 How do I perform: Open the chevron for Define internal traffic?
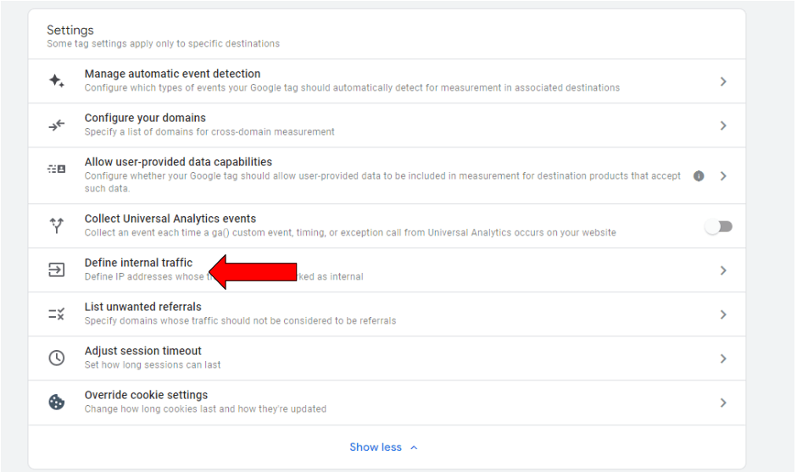(723, 270)
